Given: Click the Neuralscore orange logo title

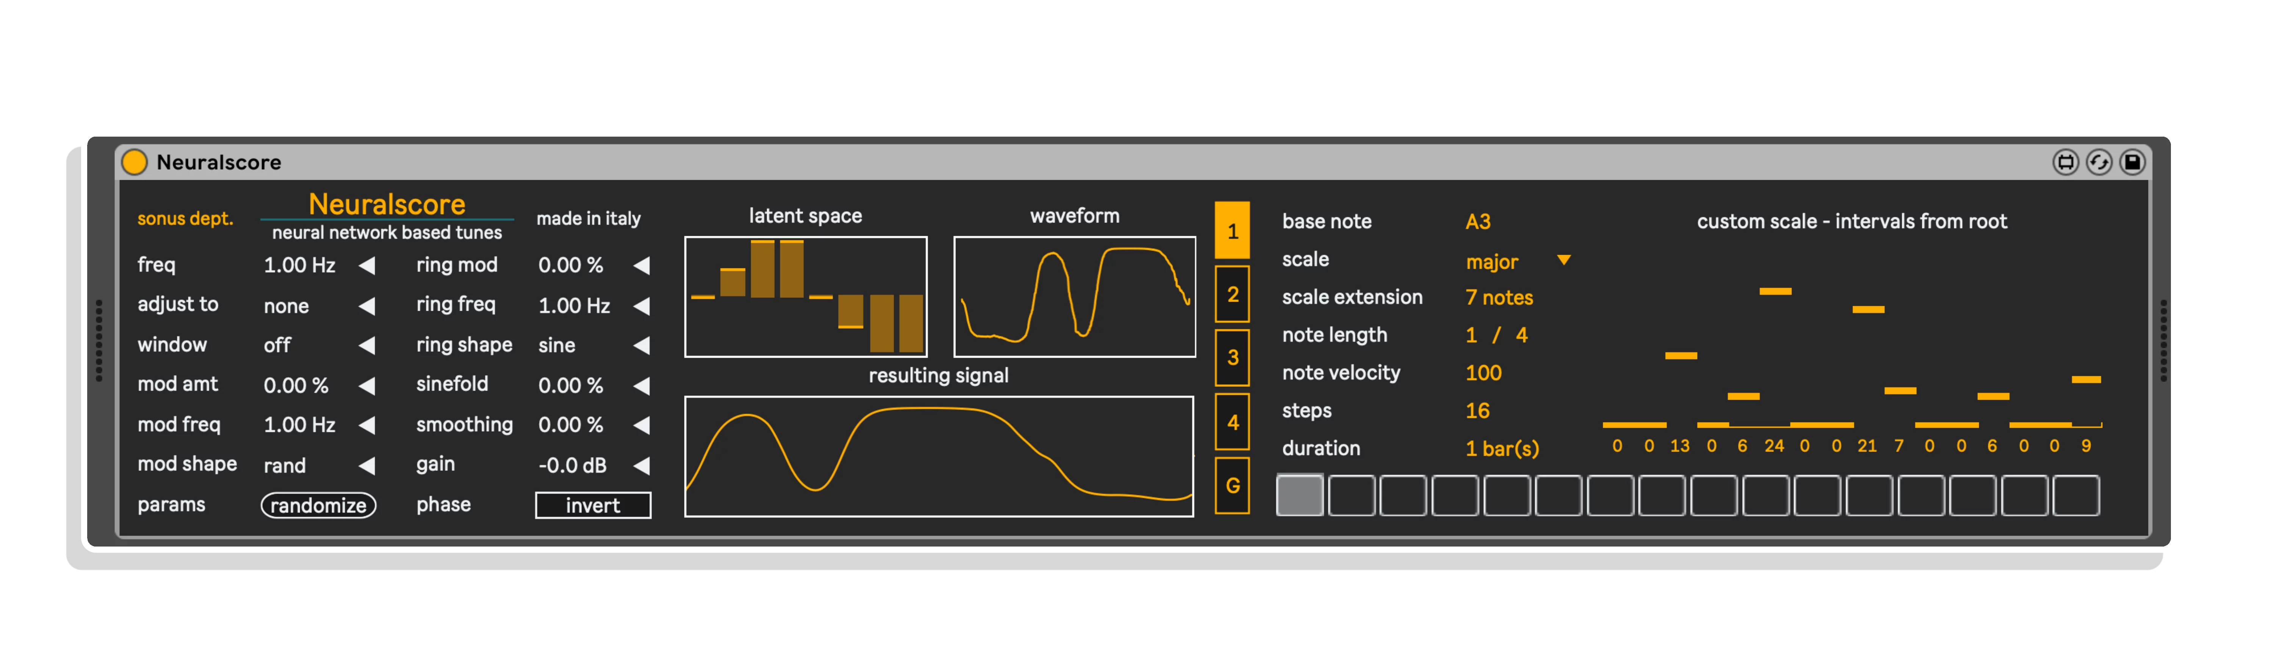Looking at the screenshot, I should pyautogui.click(x=387, y=205).
